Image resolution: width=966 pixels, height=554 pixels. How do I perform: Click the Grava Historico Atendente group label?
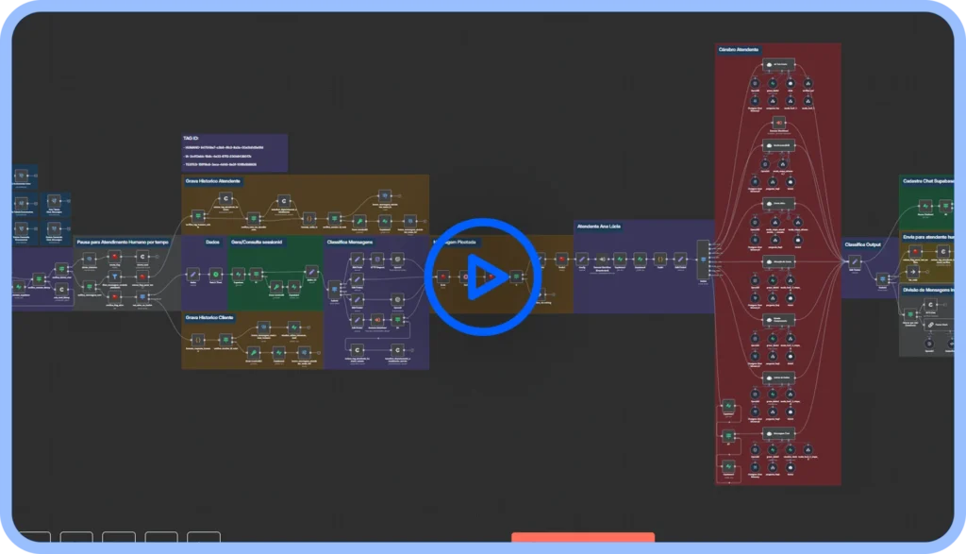click(x=213, y=180)
